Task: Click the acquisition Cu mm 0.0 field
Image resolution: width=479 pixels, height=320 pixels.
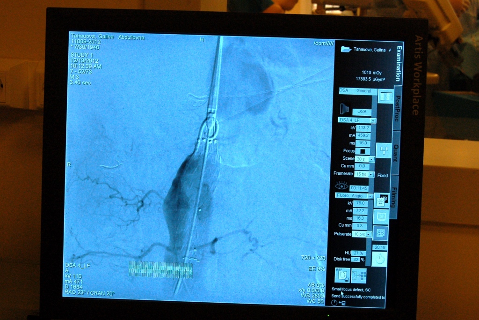Action: click(x=362, y=166)
